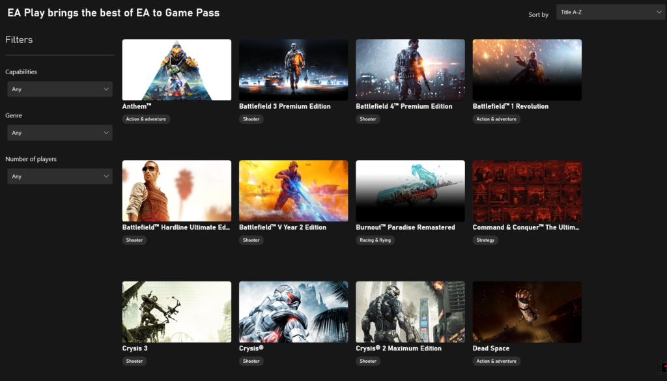Screen dimensions: 667x381
Task: Expand the Genre filter dropdown
Action: pos(60,133)
